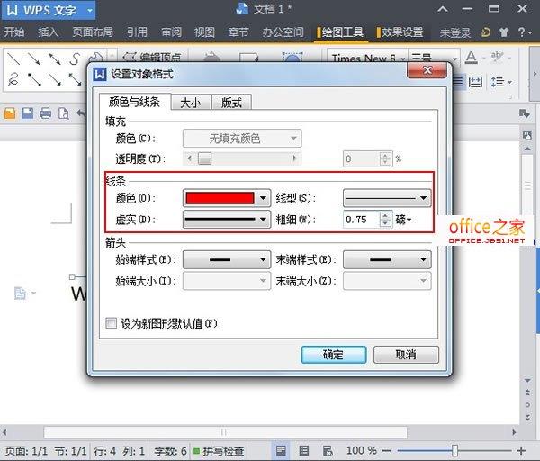The image size is (540, 461).
Task: Click the 未登录 login link
Action: click(455, 32)
